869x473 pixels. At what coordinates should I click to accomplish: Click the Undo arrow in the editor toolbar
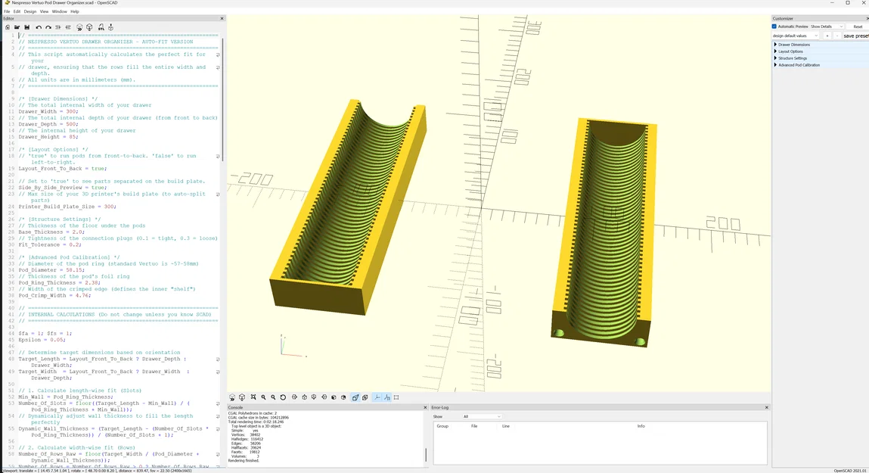click(x=39, y=27)
